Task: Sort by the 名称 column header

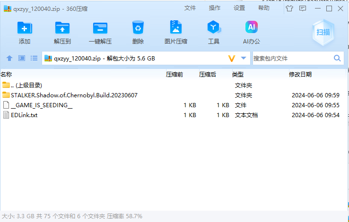Action: click(6, 75)
